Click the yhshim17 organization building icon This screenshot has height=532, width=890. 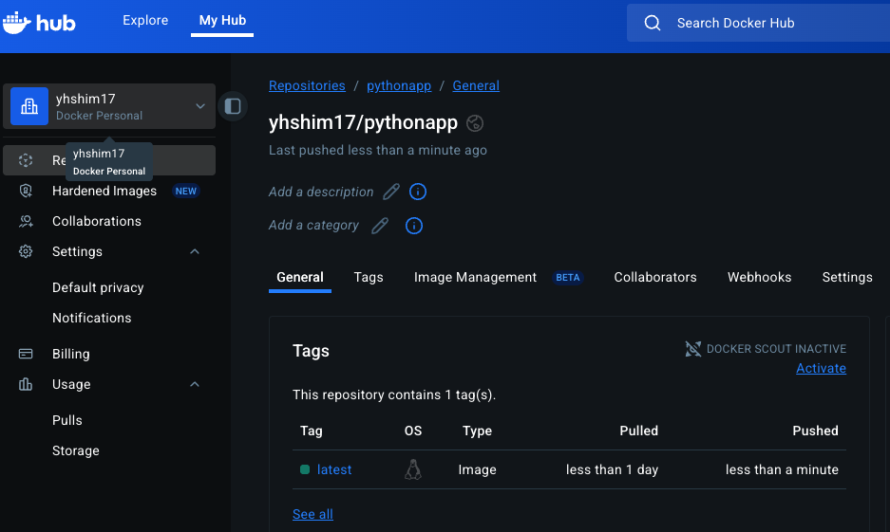click(x=29, y=106)
